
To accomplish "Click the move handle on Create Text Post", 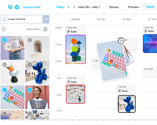I will click(x=46, y=19).
